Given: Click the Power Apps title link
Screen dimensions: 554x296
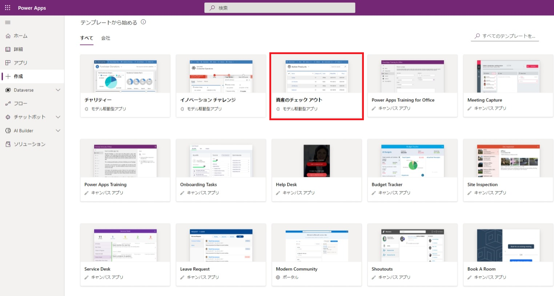Looking at the screenshot, I should pyautogui.click(x=32, y=8).
